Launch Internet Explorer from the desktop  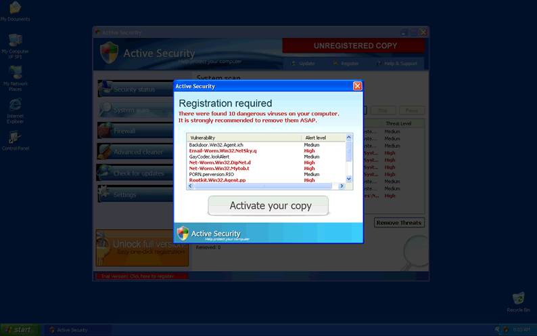15,106
